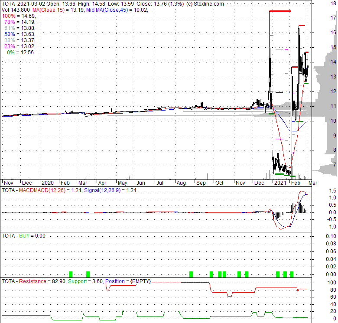Click 'Signal(12,26,9) = 1.24' indicator label
The width and height of the screenshot is (338, 323).
(110, 190)
